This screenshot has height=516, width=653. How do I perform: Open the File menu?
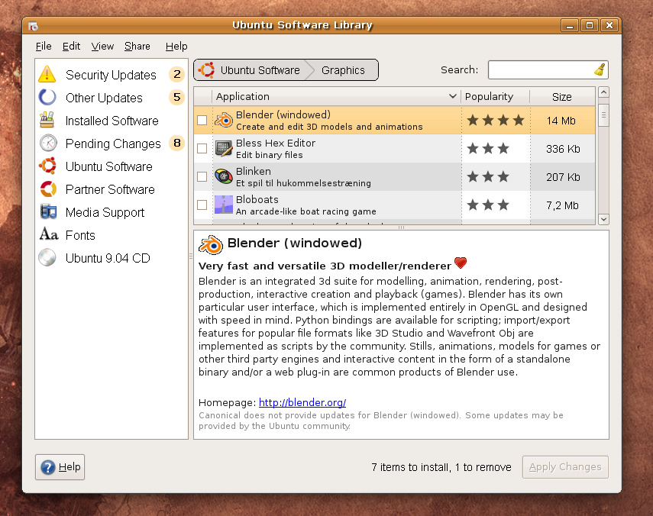[x=44, y=47]
